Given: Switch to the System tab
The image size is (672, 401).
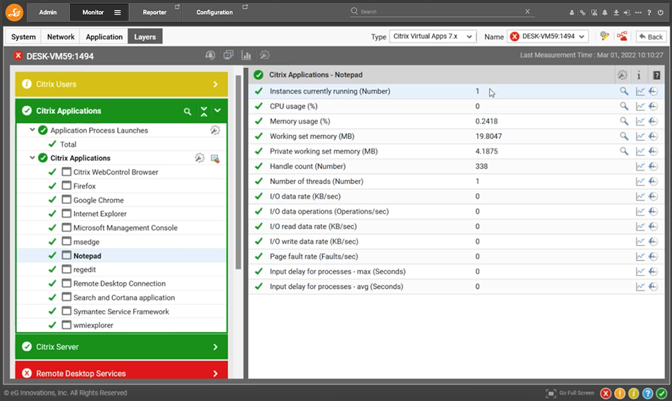Looking at the screenshot, I should tap(23, 37).
